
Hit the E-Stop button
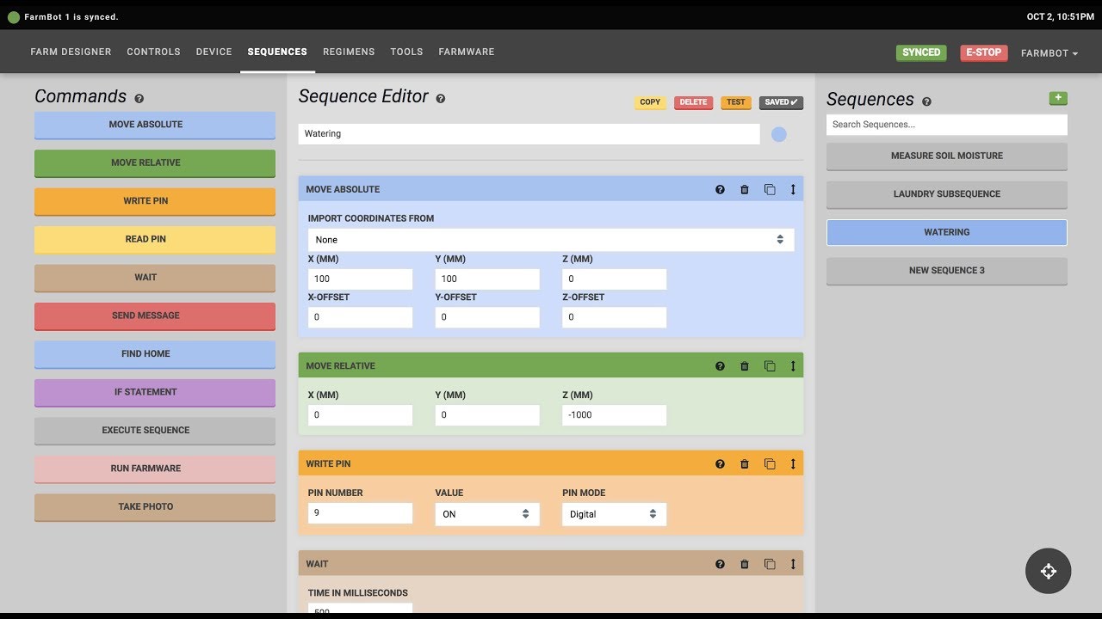pos(983,52)
